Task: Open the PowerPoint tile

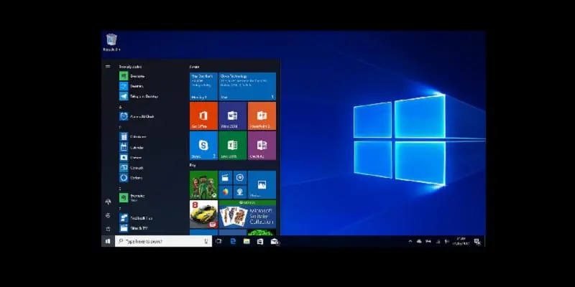Action: click(262, 116)
